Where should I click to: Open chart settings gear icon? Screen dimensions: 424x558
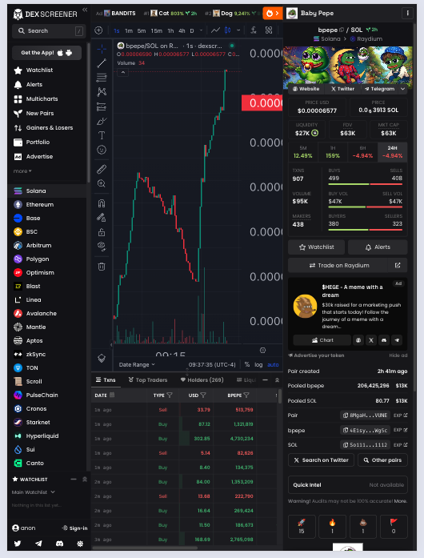[x=263, y=350]
